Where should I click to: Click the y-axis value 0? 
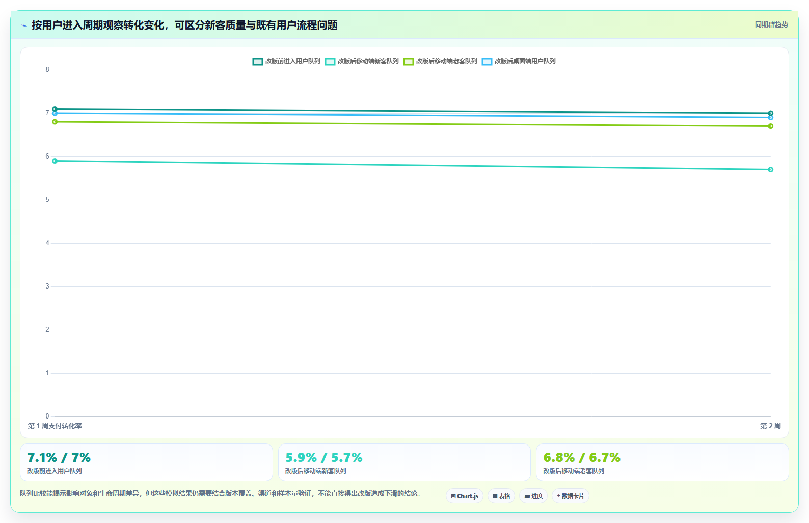47,416
